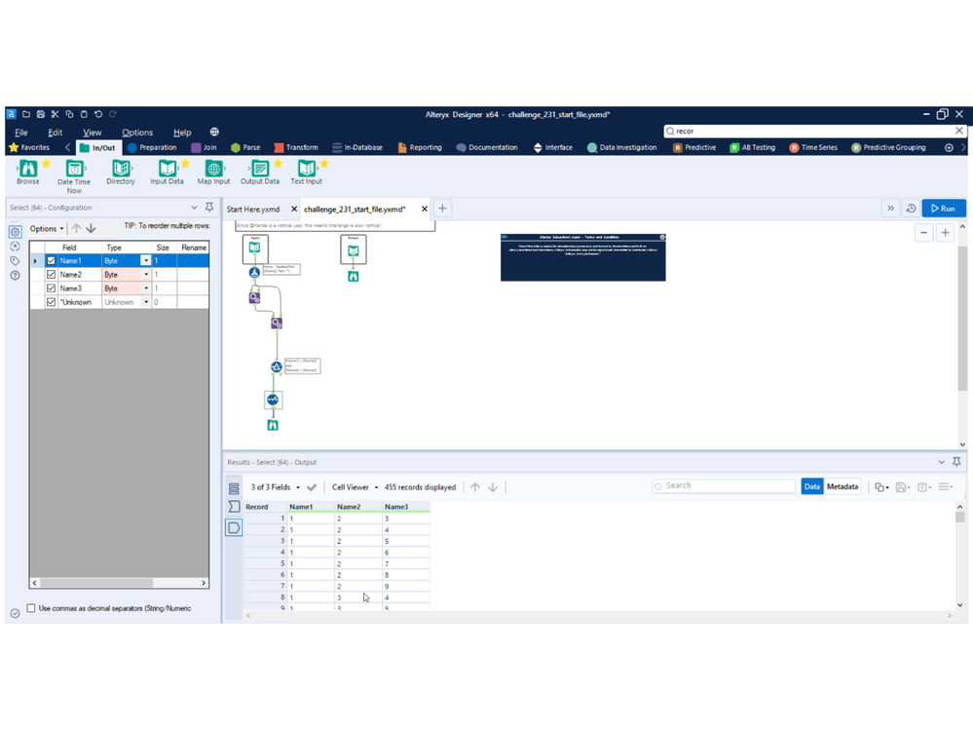Switch to the Transform tool category
The image size is (973, 730).
coord(296,148)
